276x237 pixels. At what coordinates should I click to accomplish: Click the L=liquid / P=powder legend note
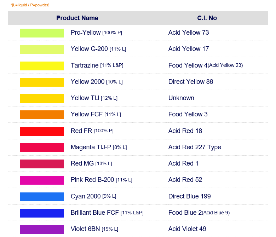pyautogui.click(x=30, y=5)
